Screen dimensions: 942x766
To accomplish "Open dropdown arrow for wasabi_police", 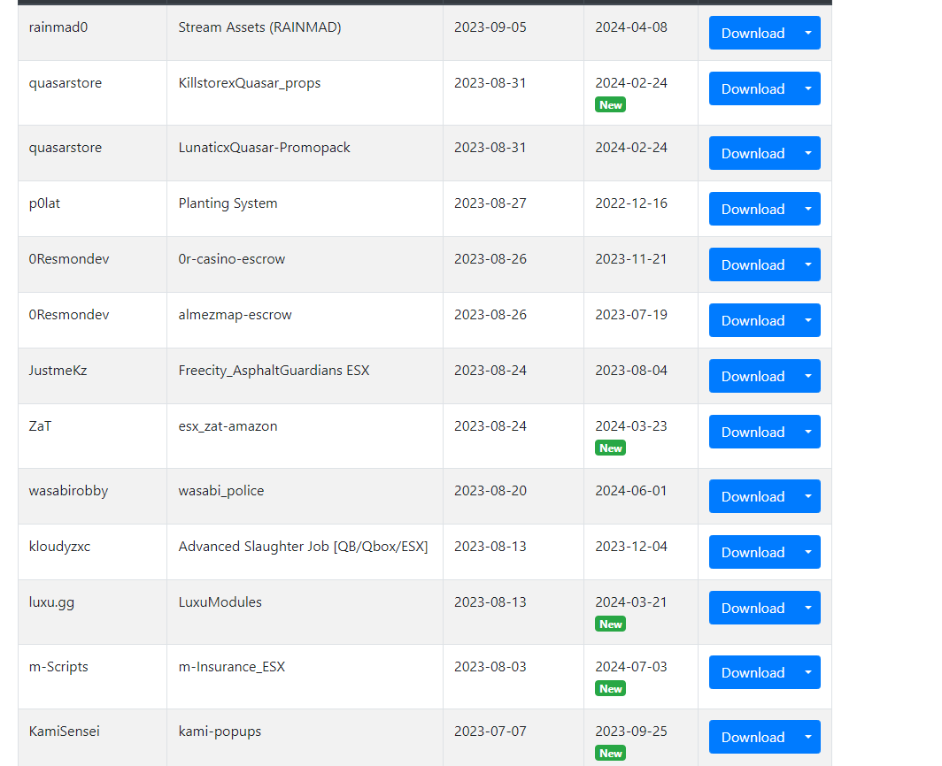I will (808, 496).
